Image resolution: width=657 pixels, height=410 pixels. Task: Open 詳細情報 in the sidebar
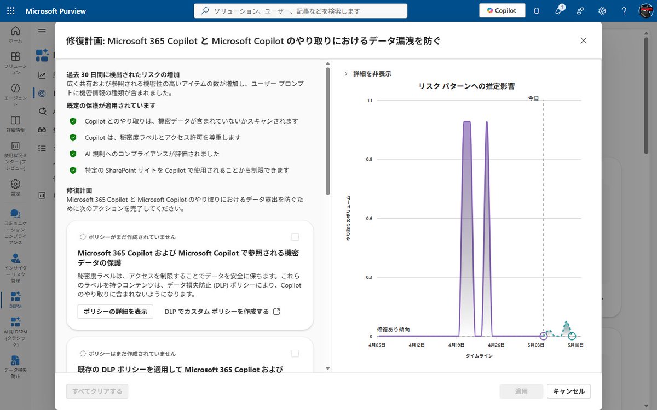coord(15,124)
